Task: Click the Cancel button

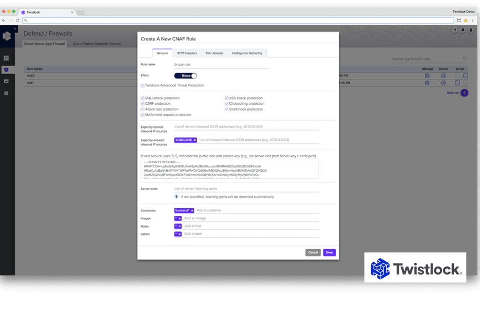Action: (313, 252)
